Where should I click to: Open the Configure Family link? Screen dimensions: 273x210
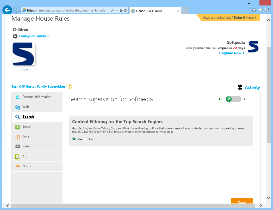click(34, 36)
